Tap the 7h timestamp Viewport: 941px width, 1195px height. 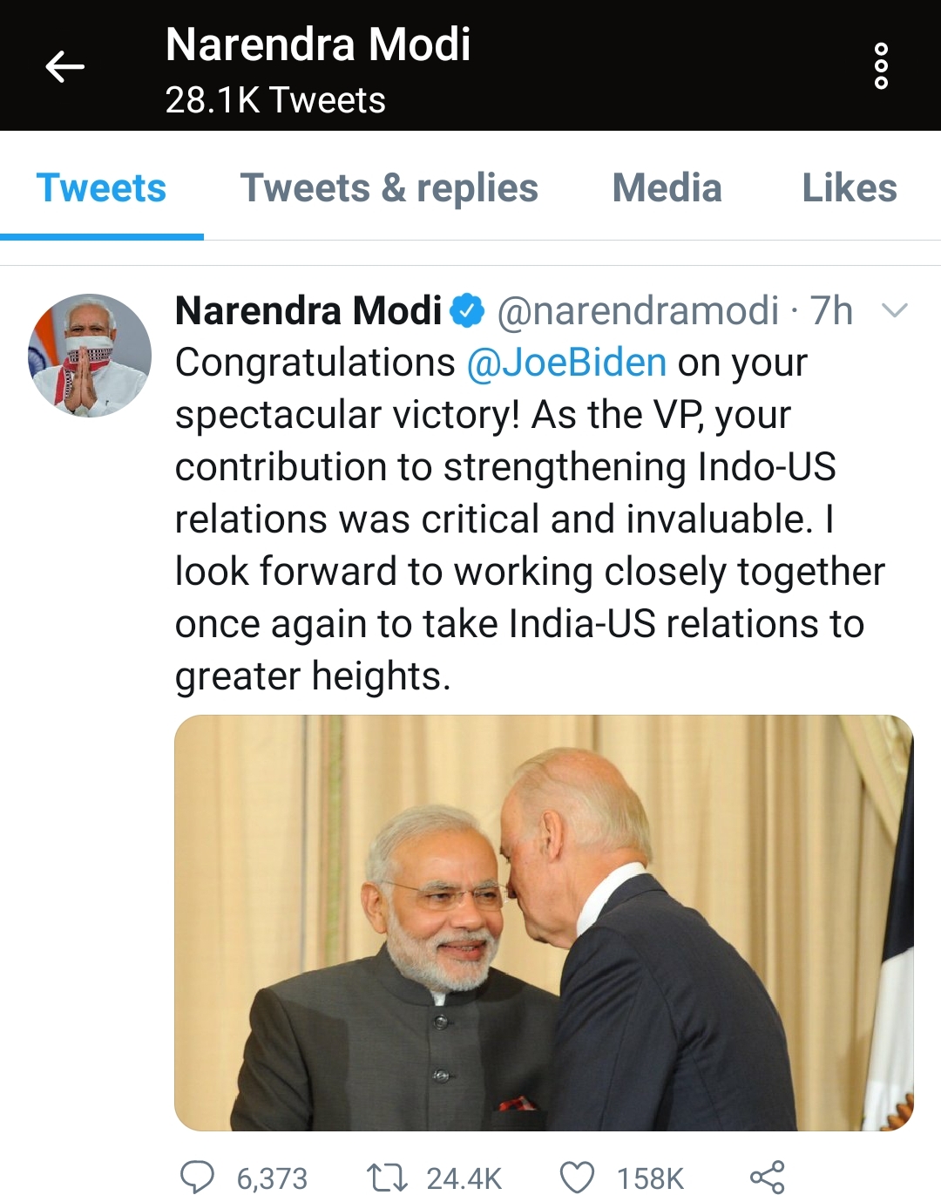coord(831,311)
